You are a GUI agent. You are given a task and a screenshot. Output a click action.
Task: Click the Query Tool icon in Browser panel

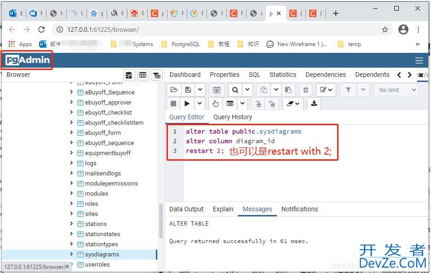pos(129,75)
